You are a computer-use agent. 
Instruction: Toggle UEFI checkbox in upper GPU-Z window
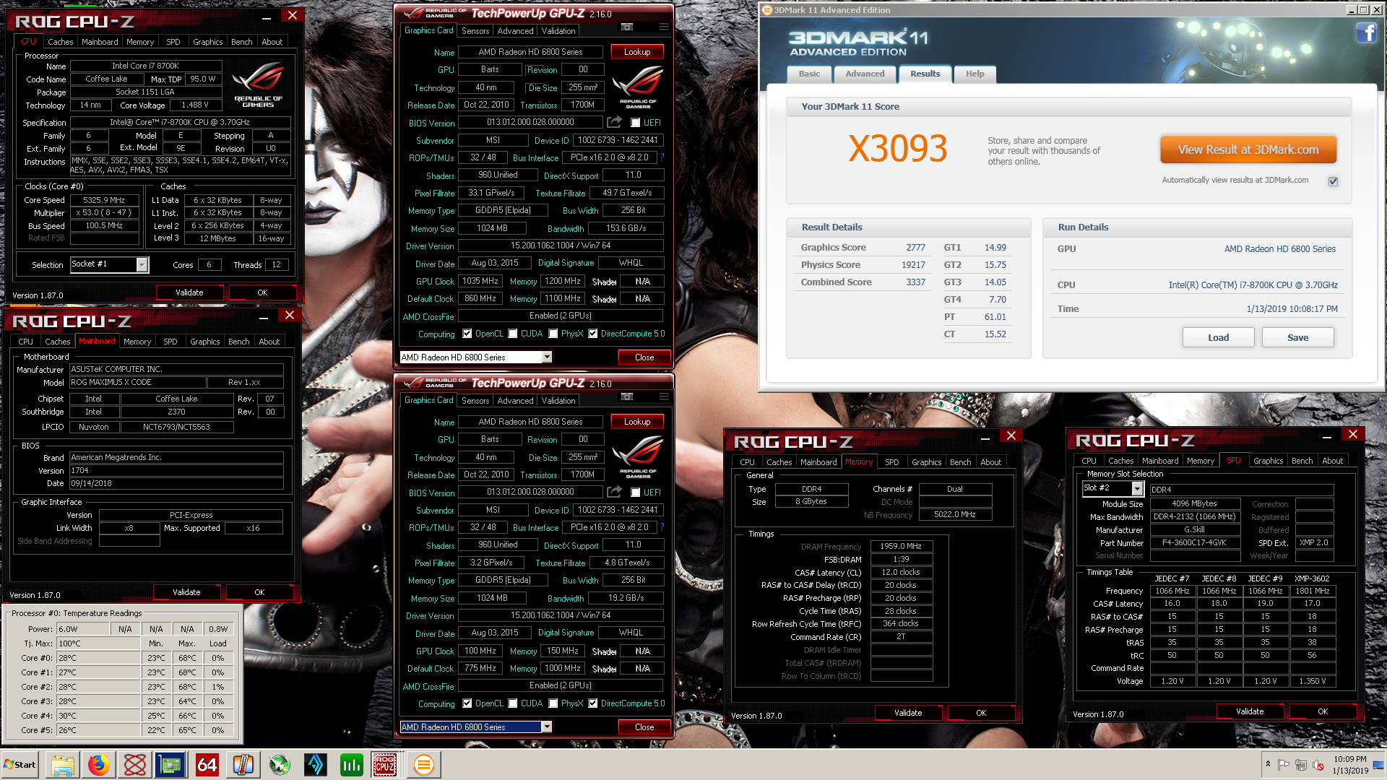tap(636, 123)
